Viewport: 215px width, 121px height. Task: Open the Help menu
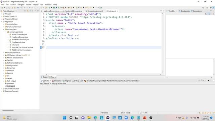coord(55,5)
